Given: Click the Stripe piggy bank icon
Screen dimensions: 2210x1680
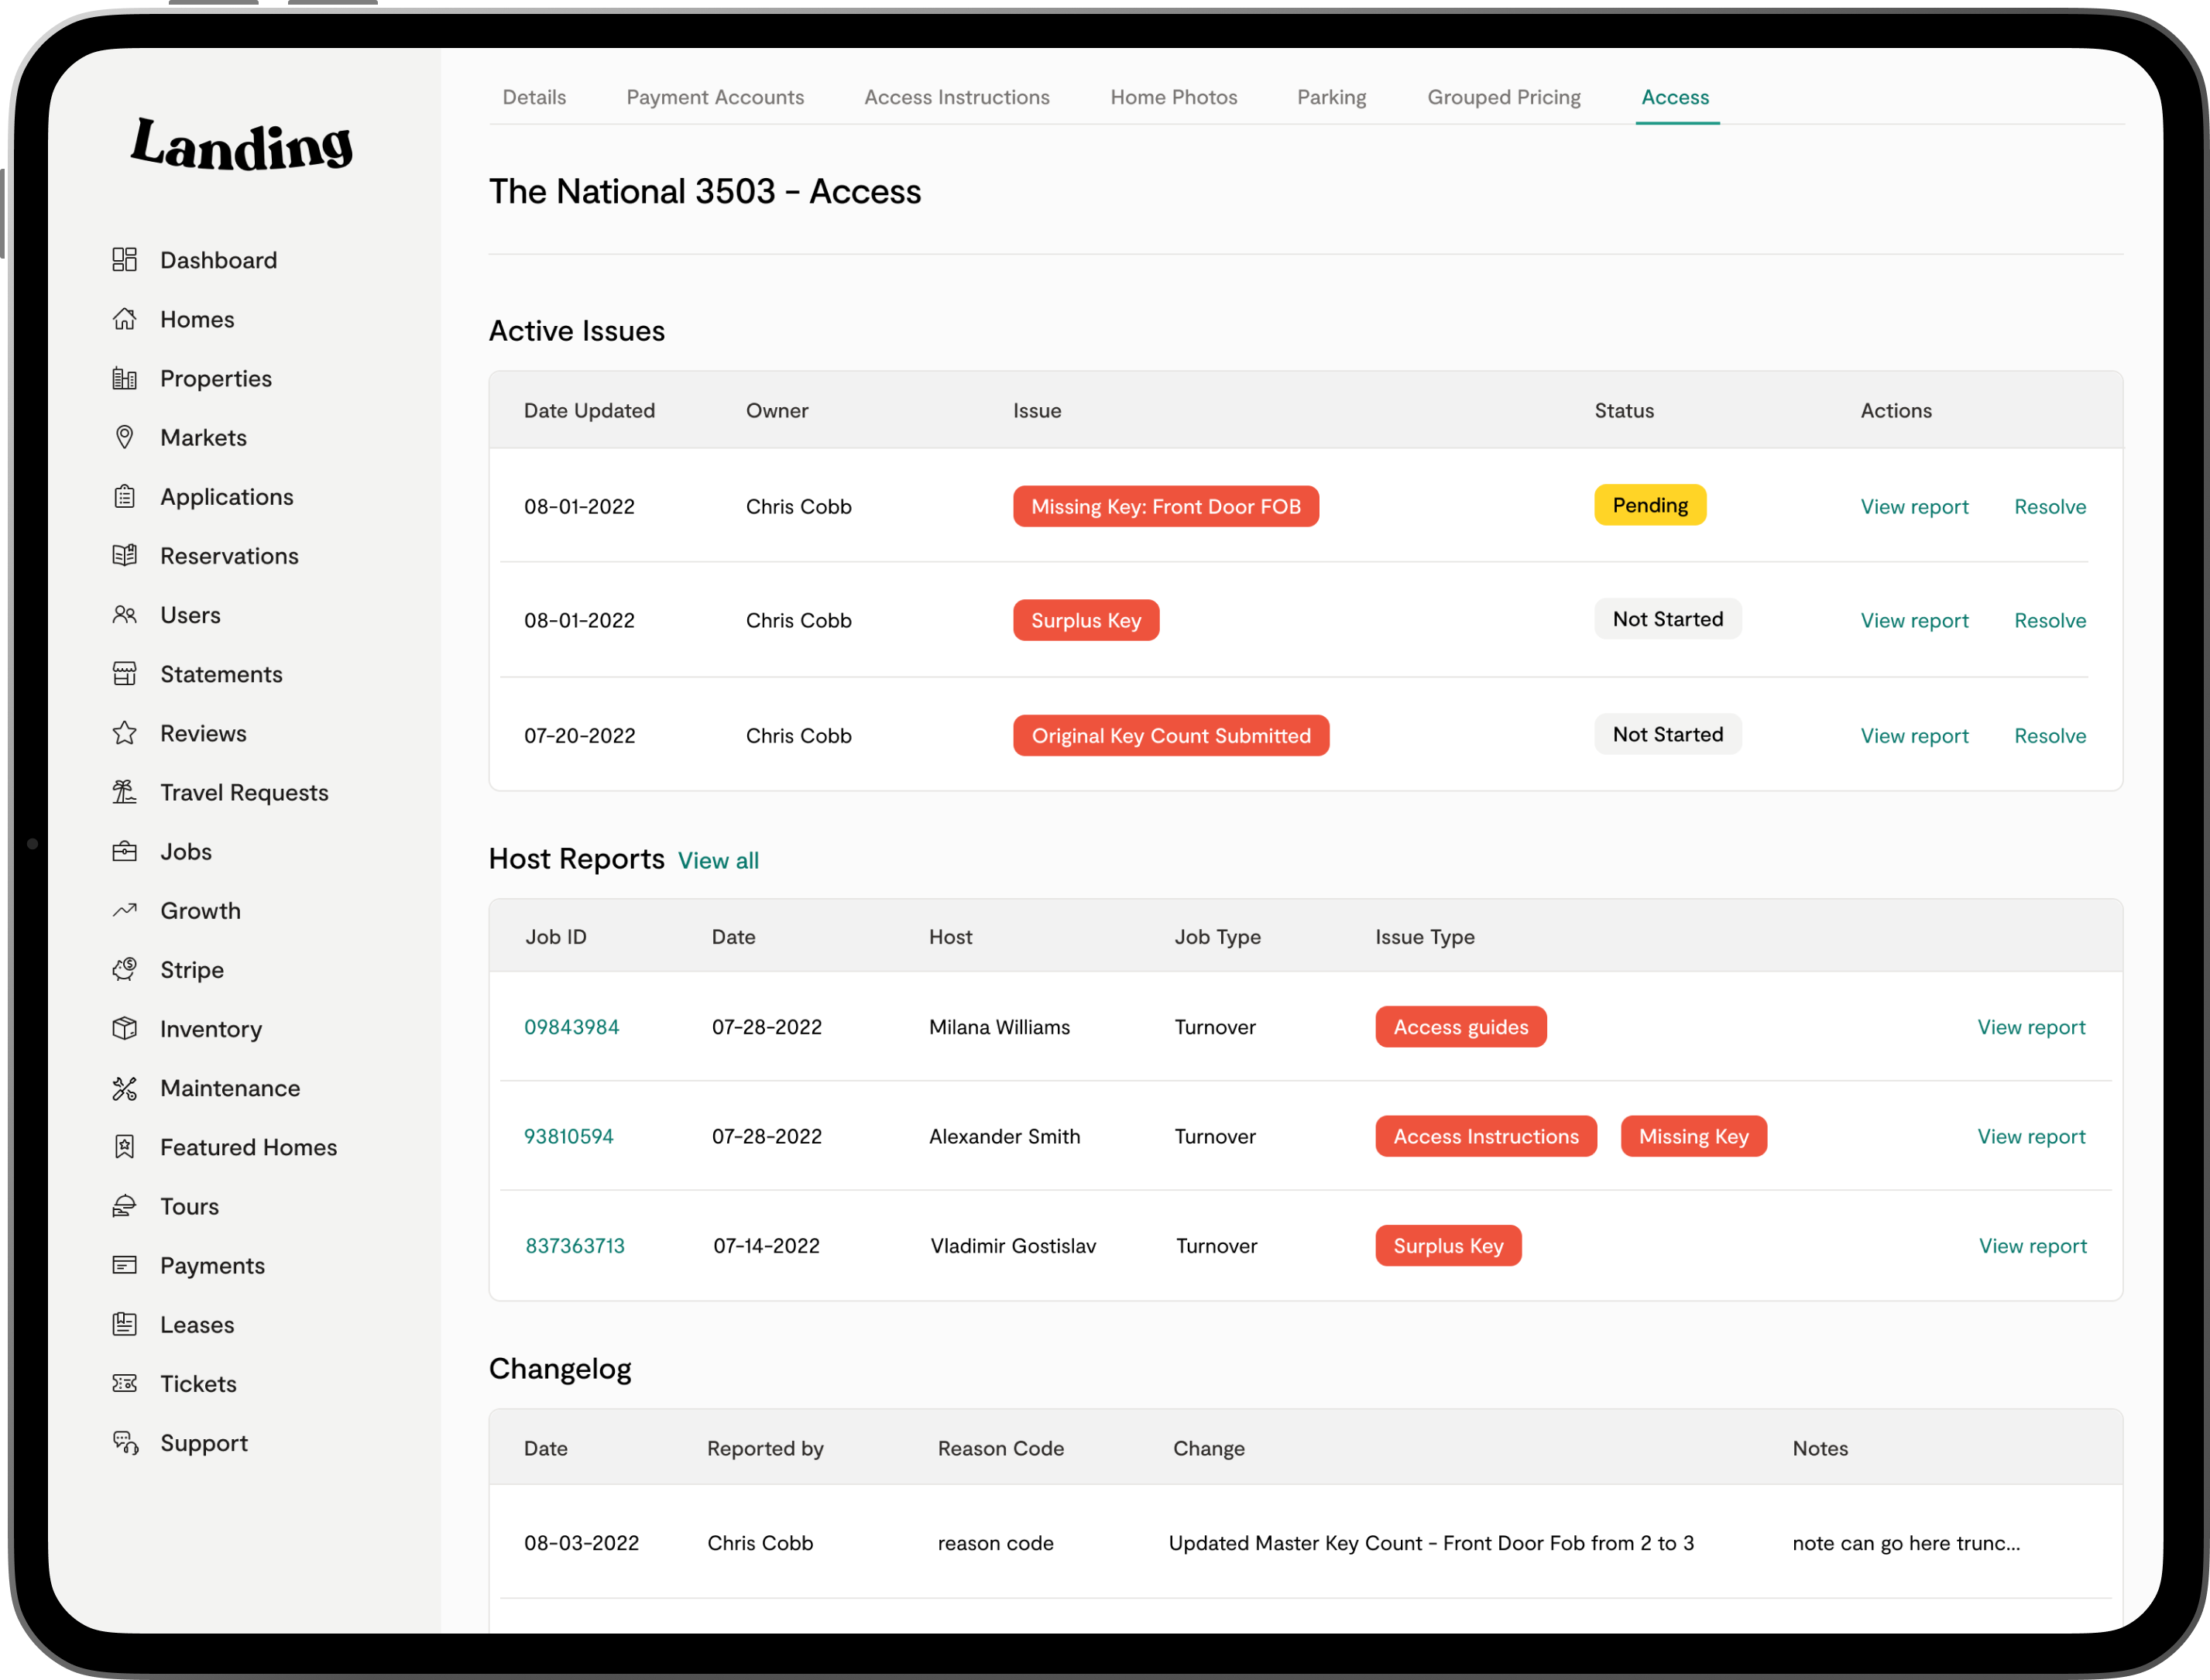Looking at the screenshot, I should [x=124, y=970].
